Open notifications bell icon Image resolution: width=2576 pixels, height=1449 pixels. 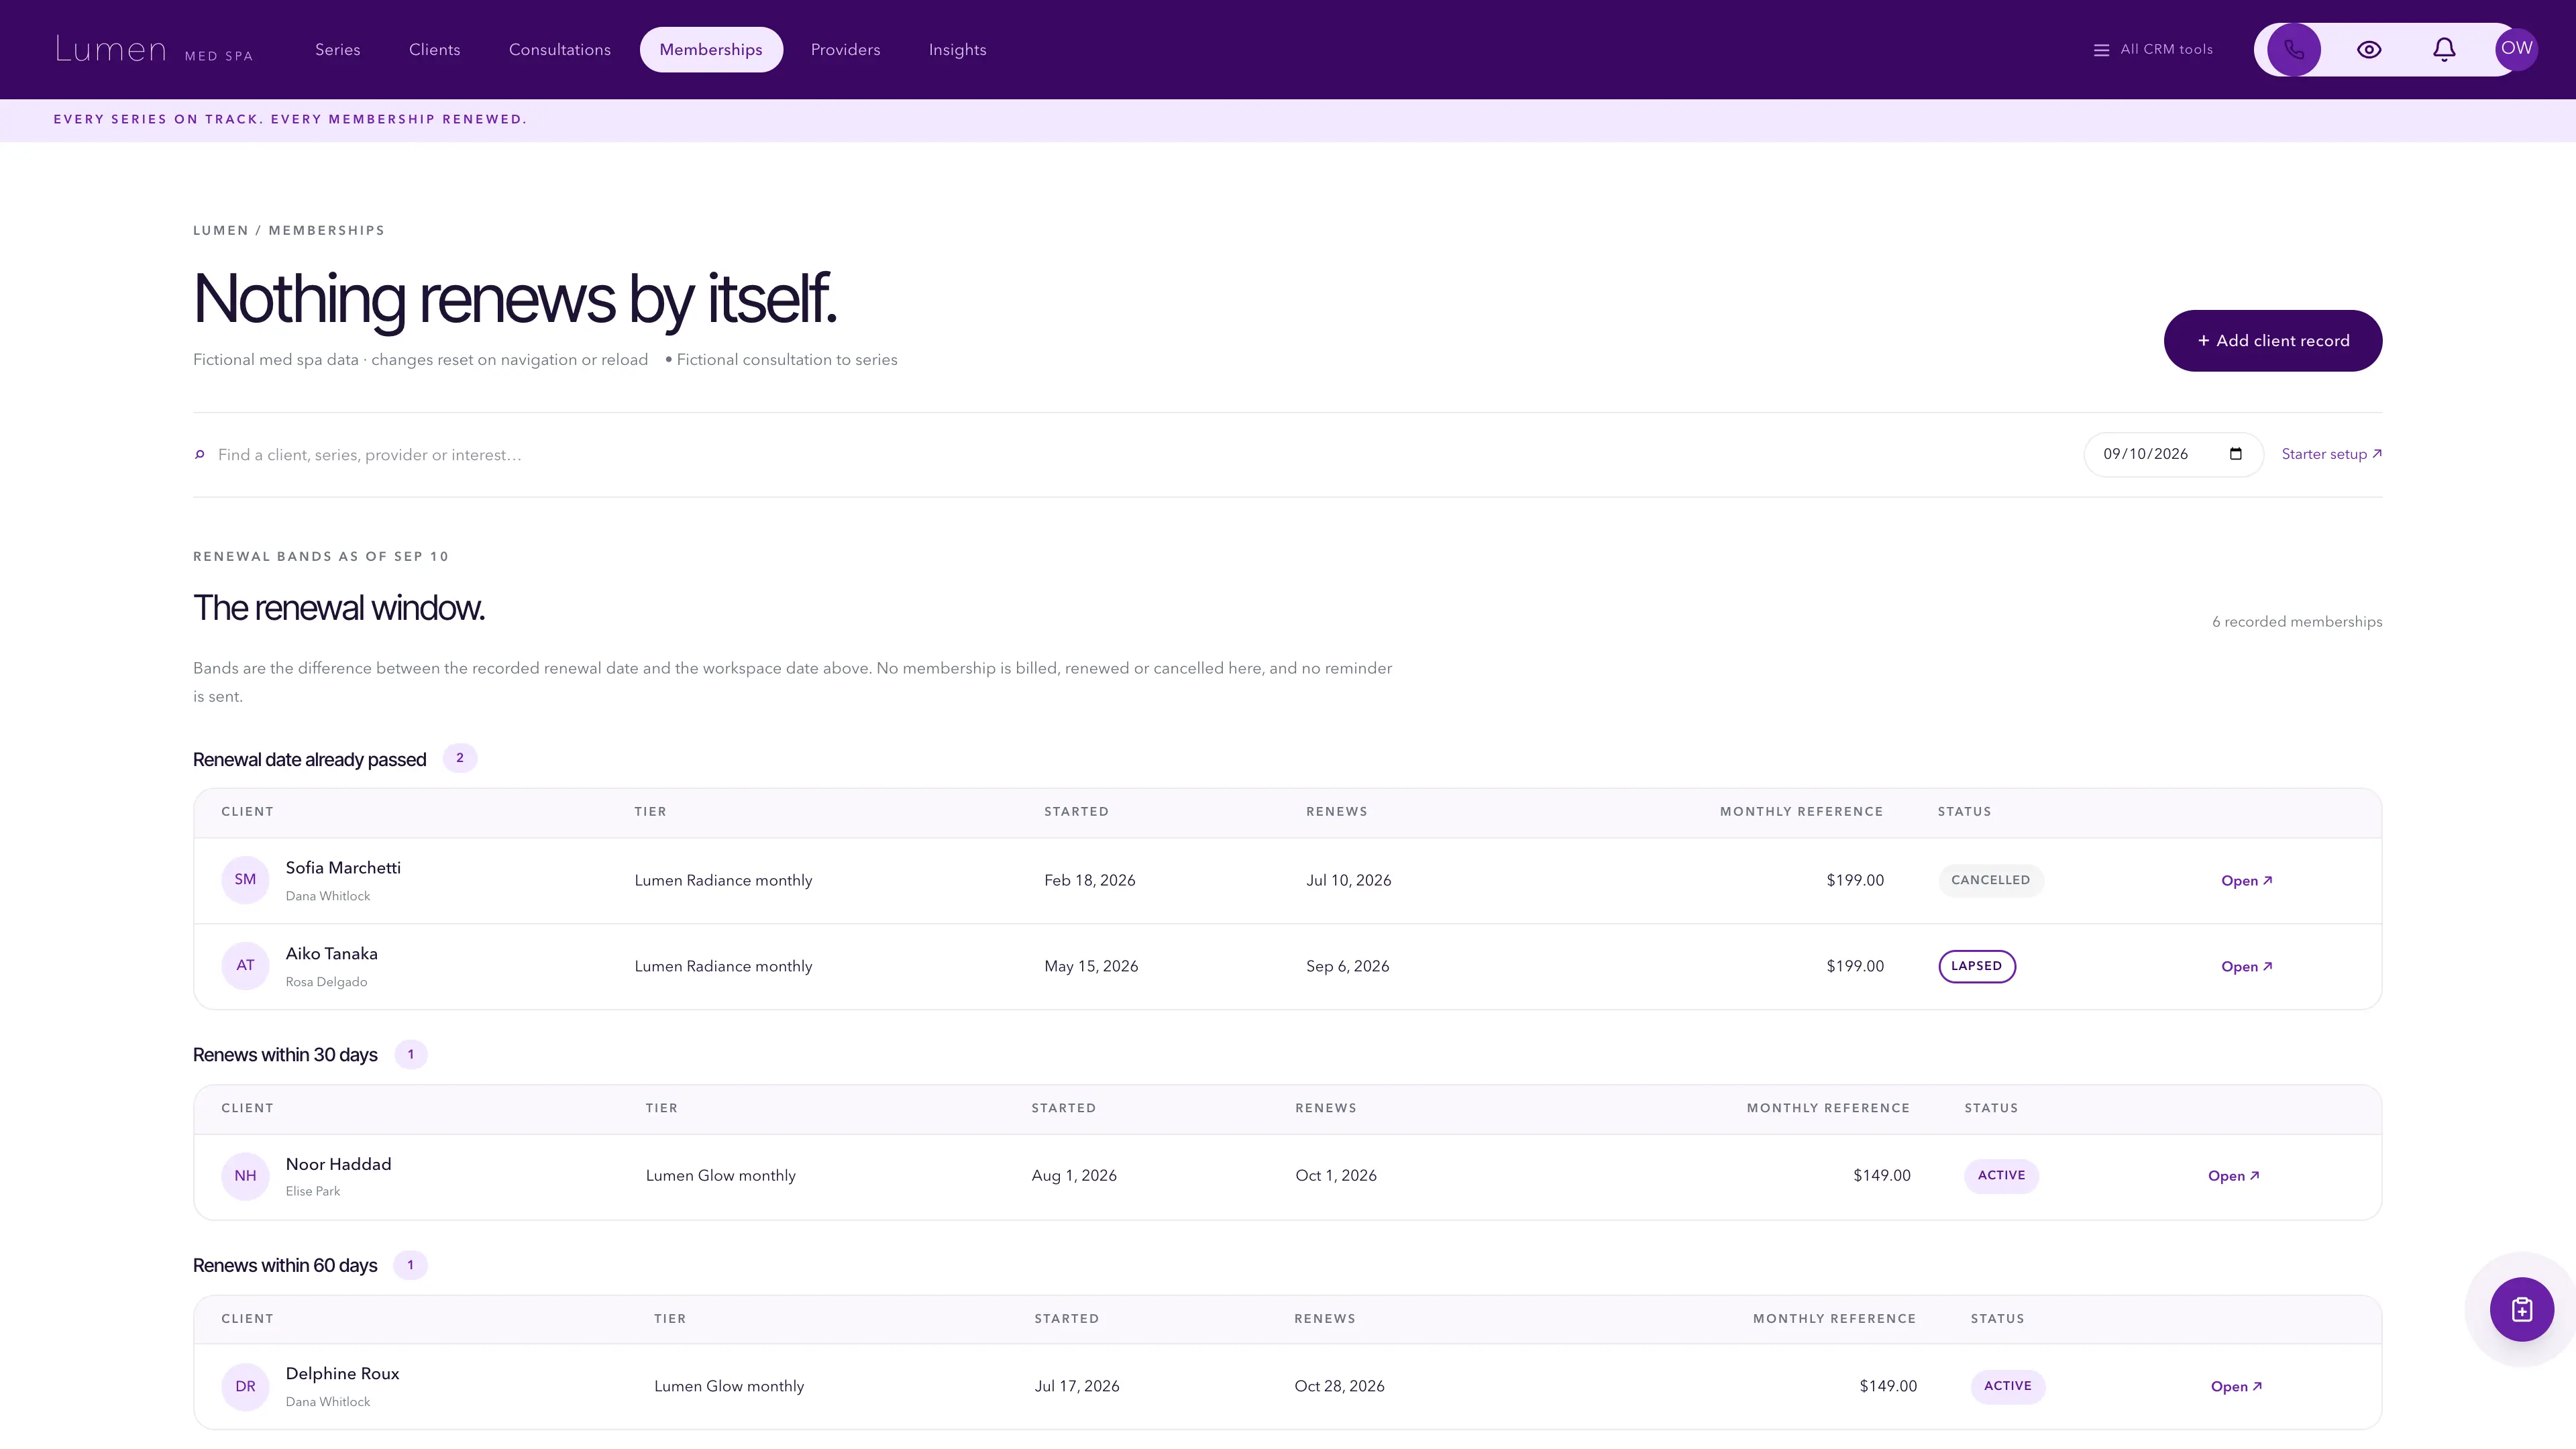(x=2444, y=49)
